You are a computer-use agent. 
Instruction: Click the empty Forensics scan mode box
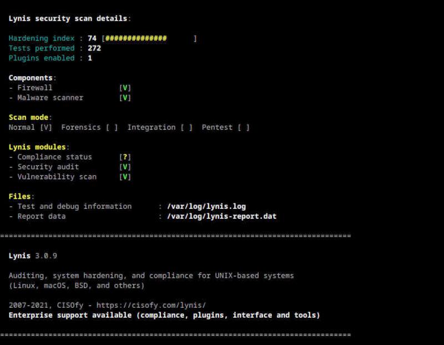pyautogui.click(x=112, y=127)
